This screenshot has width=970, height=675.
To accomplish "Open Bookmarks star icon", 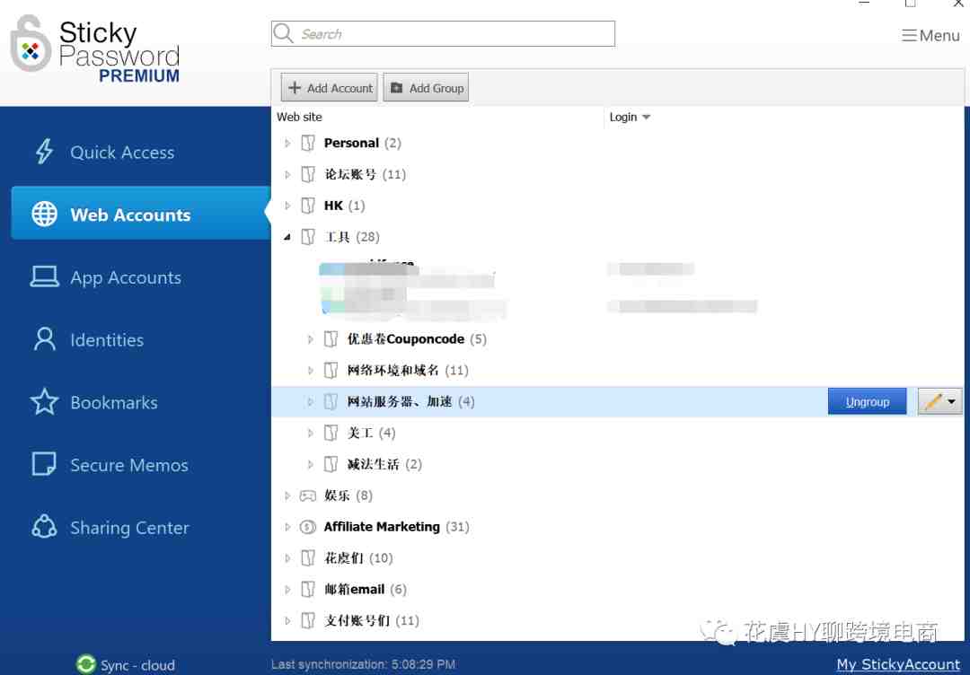I will [45, 402].
